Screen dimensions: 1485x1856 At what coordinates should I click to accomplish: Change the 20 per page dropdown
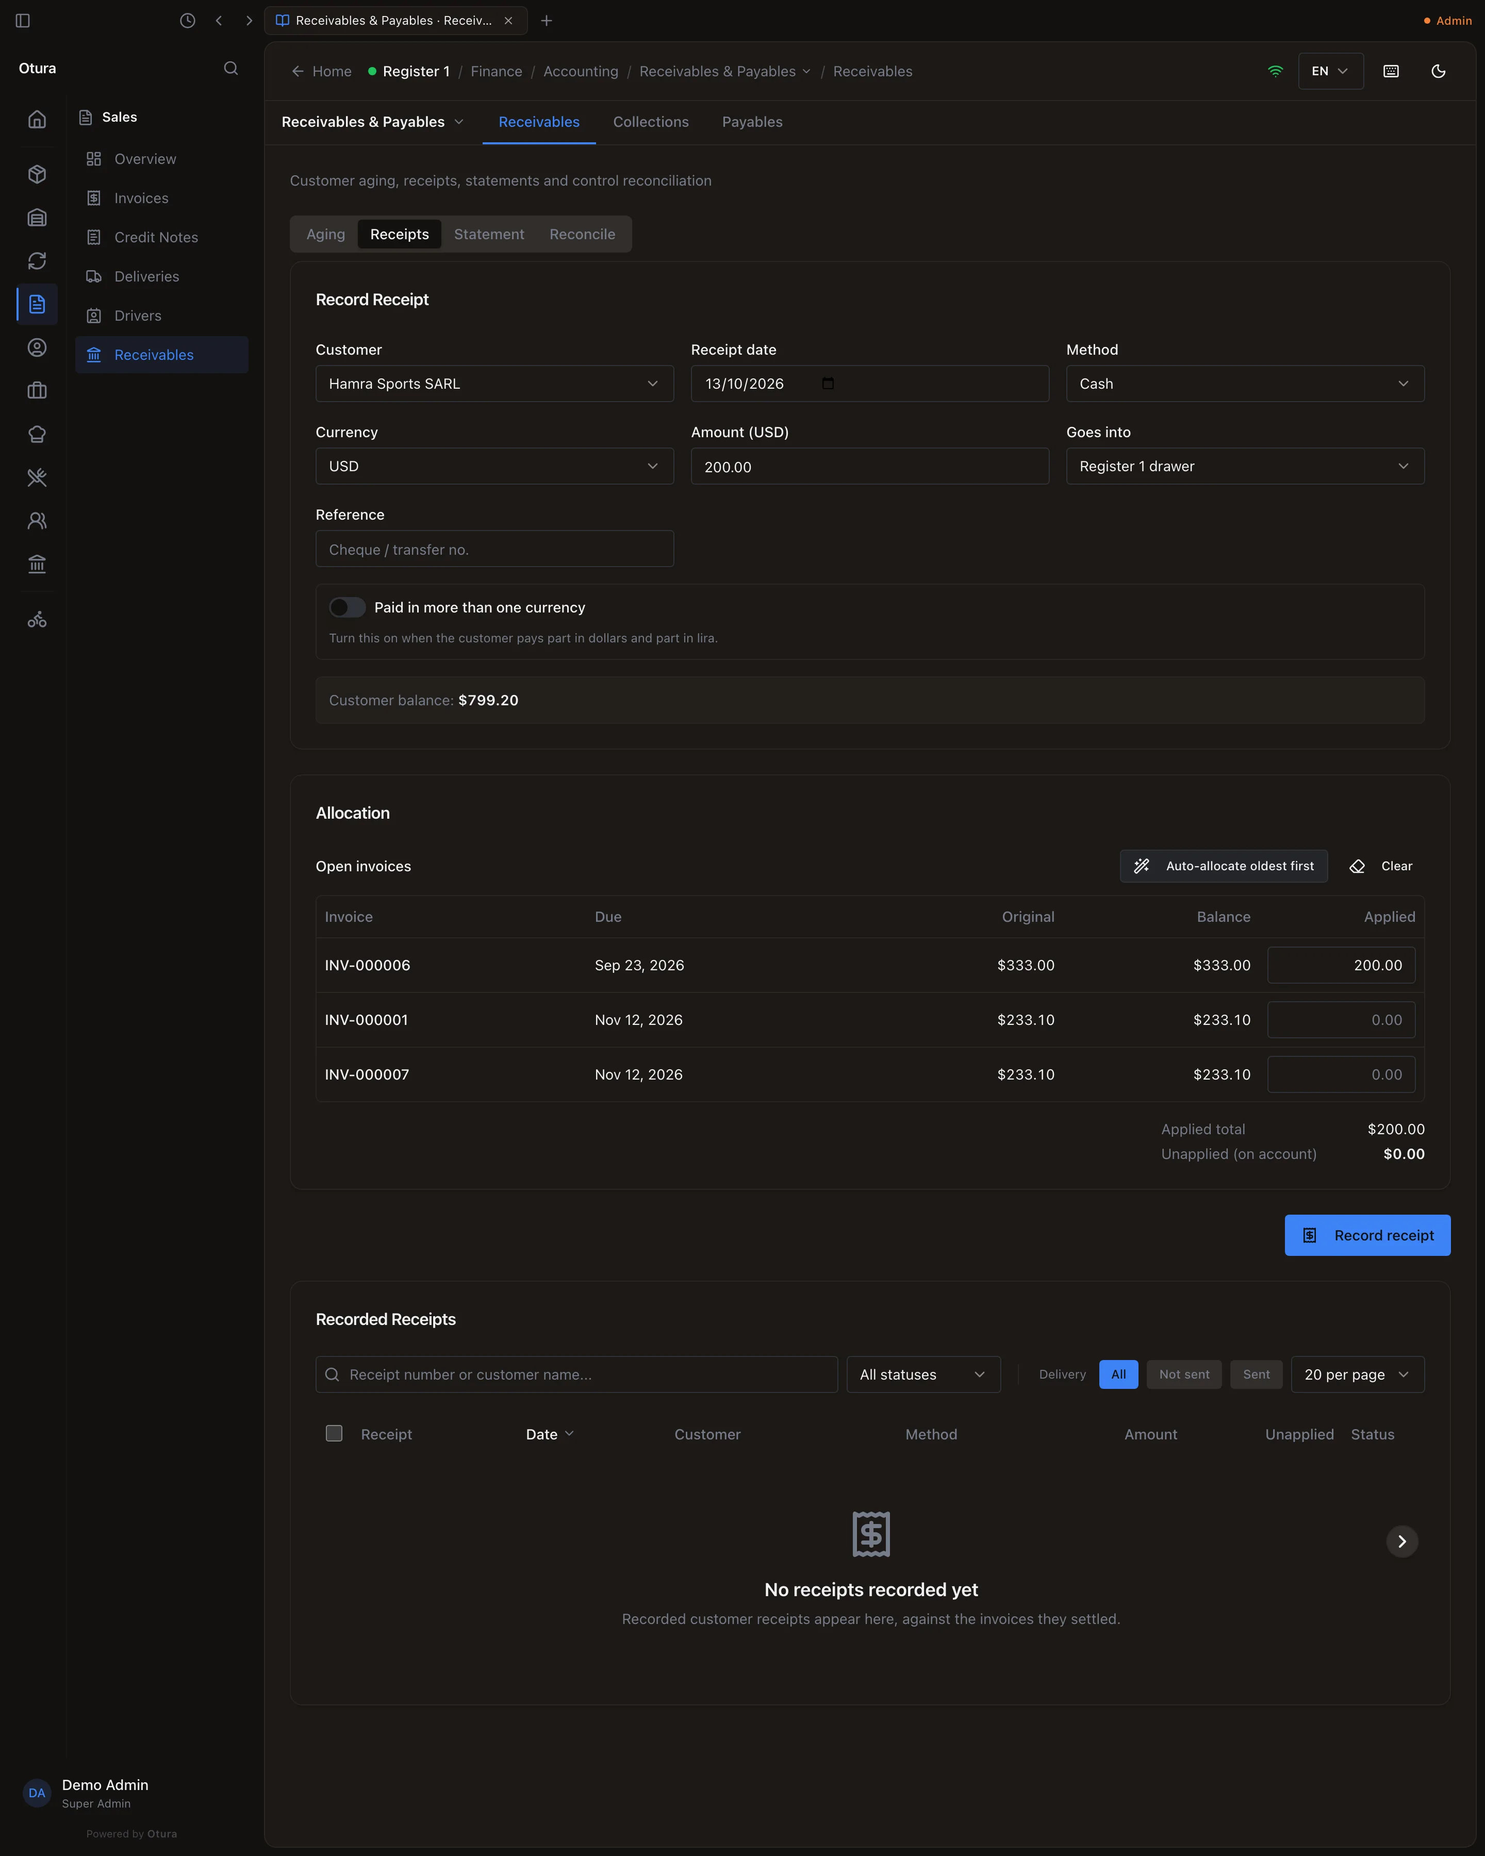coord(1358,1375)
